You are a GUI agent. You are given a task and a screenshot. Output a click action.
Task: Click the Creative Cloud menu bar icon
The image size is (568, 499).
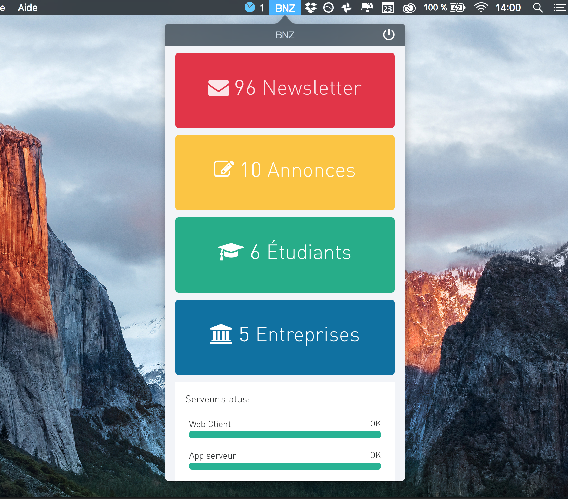coord(409,8)
